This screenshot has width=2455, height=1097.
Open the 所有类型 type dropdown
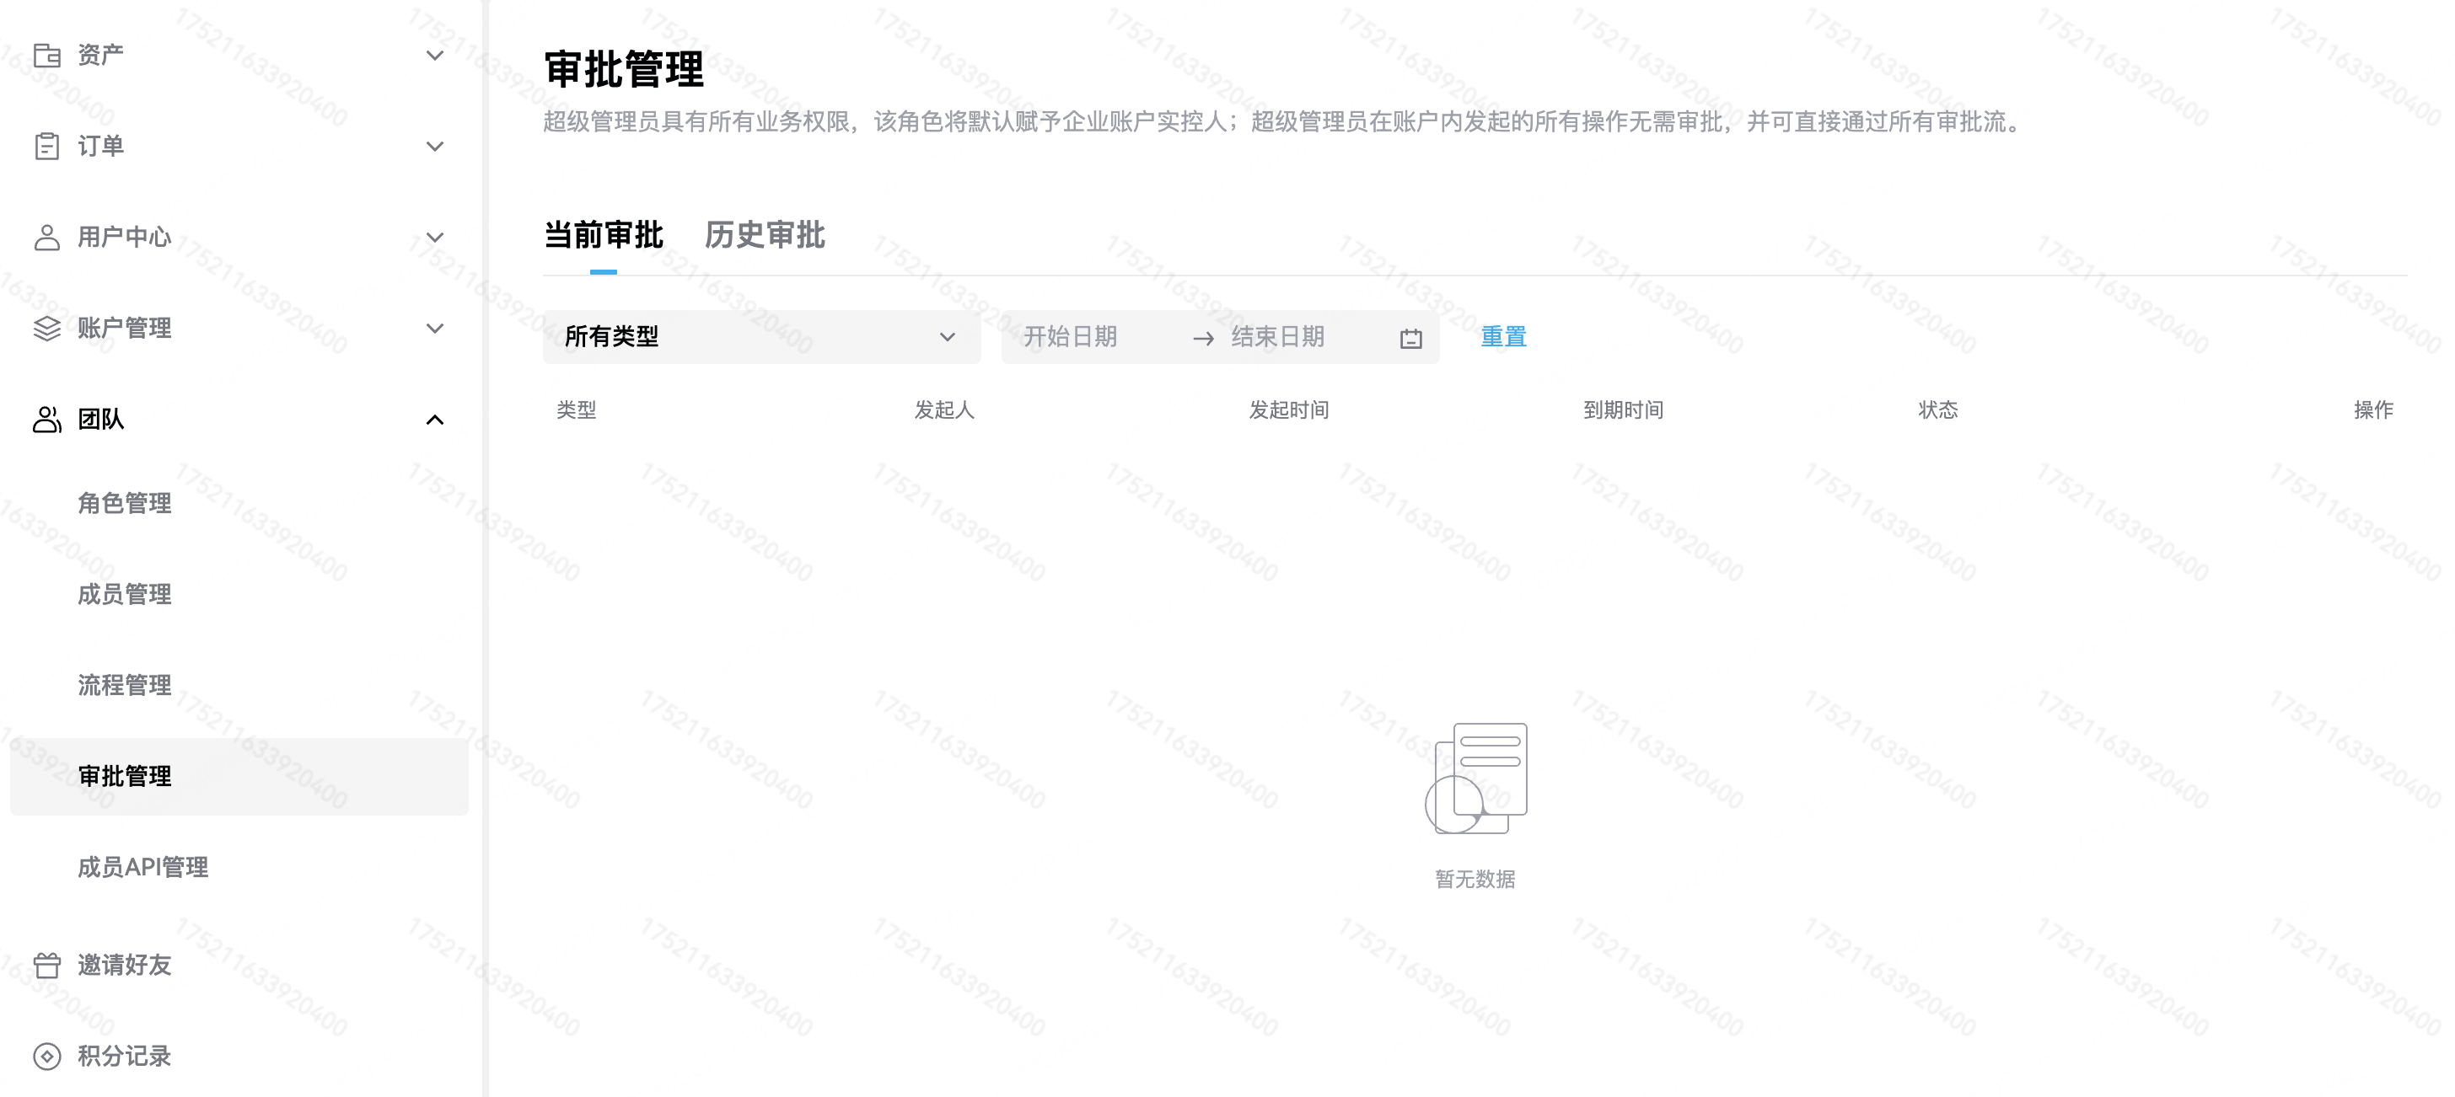point(761,337)
